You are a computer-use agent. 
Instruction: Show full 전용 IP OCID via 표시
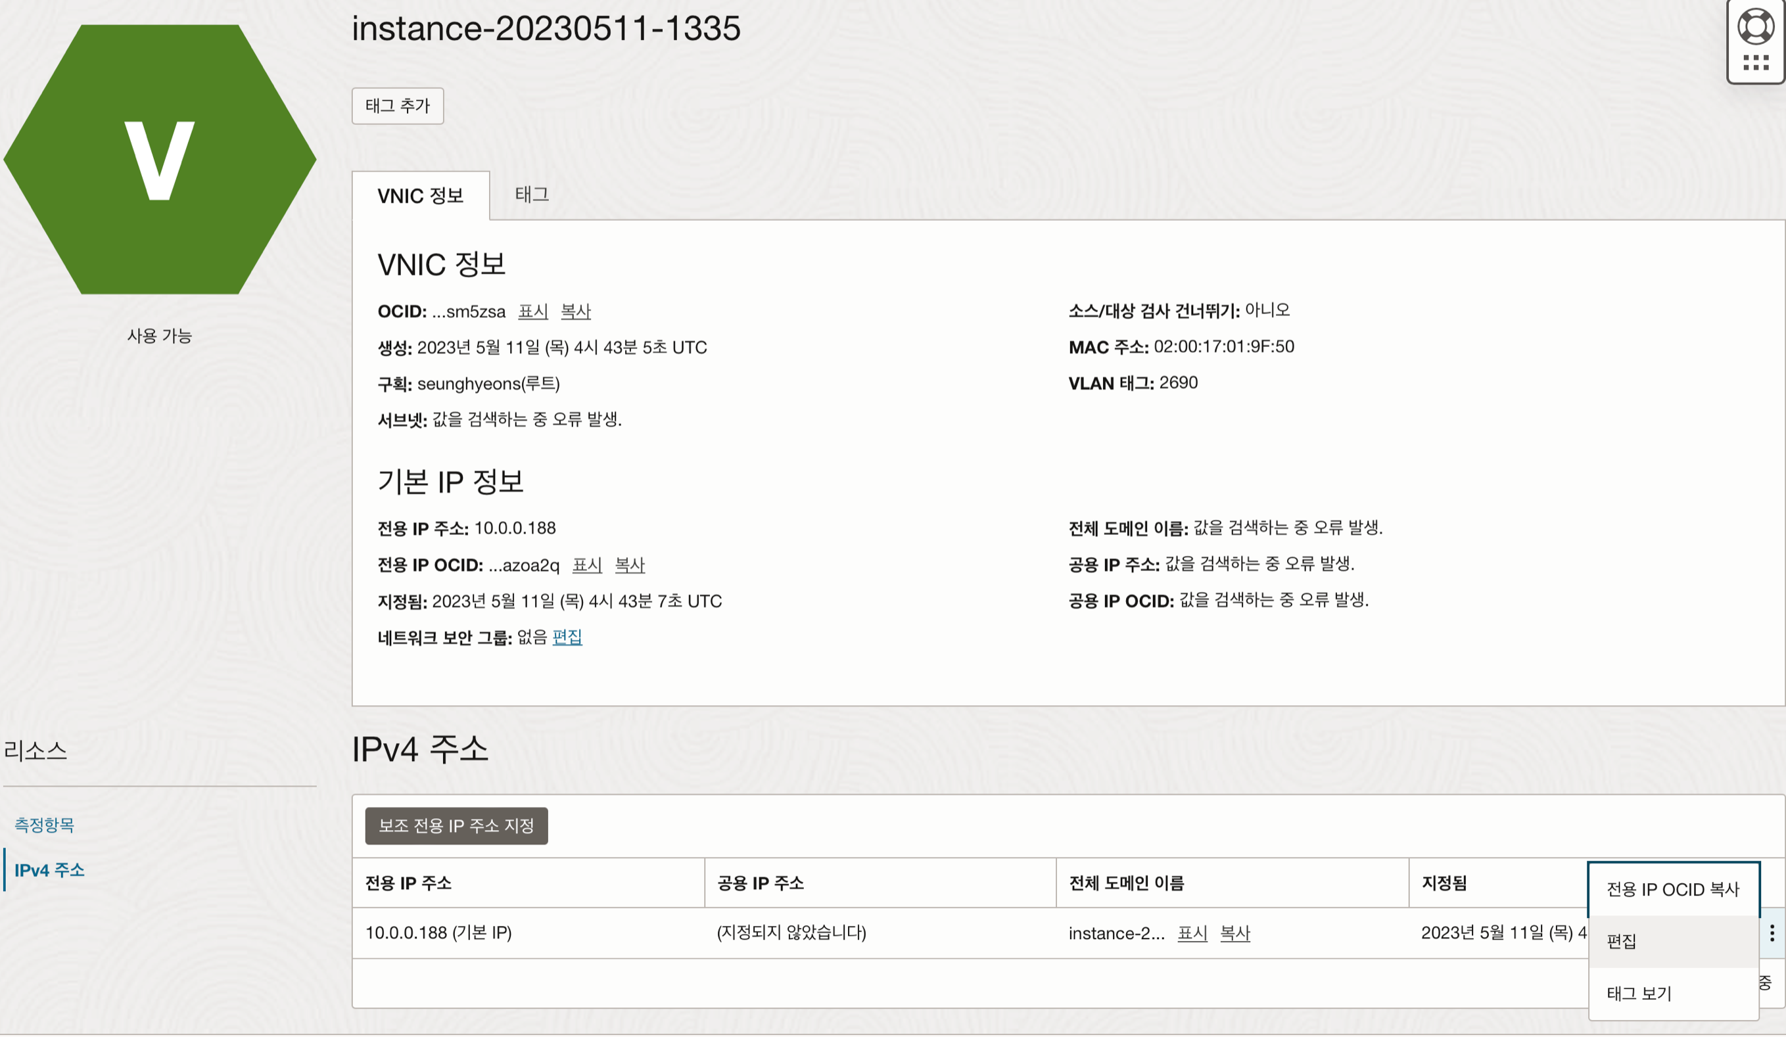pyautogui.click(x=587, y=565)
